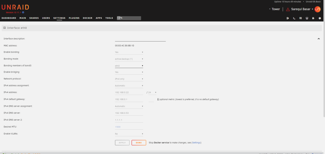Viewport: 325px width, 154px height.
Task: Open the feedback icon in the header
Action: [x=300, y=18]
